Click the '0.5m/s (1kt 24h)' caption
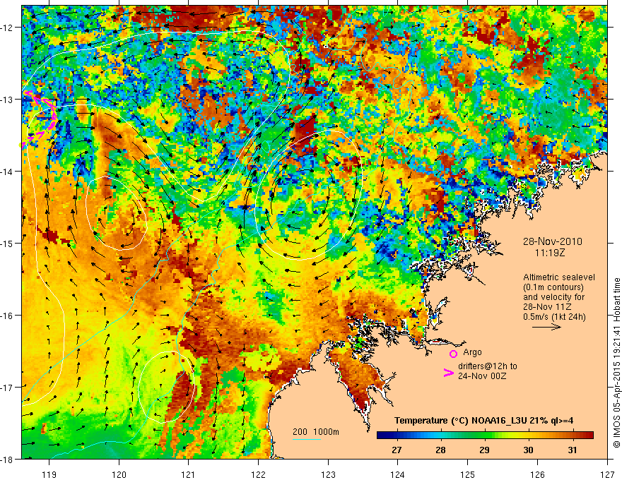The height and width of the screenshot is (480, 622). pos(555,317)
